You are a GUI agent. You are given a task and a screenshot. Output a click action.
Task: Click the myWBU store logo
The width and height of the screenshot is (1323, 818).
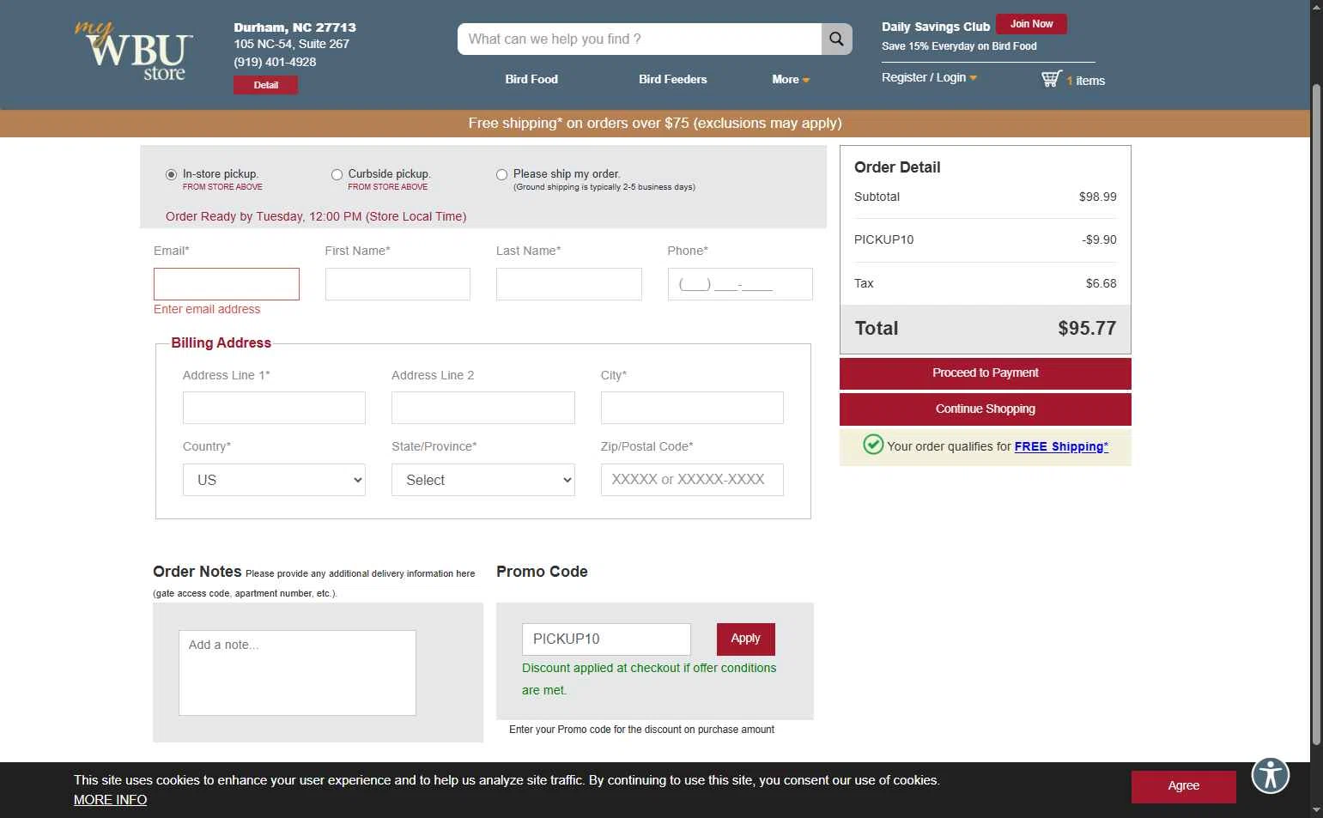click(x=134, y=52)
